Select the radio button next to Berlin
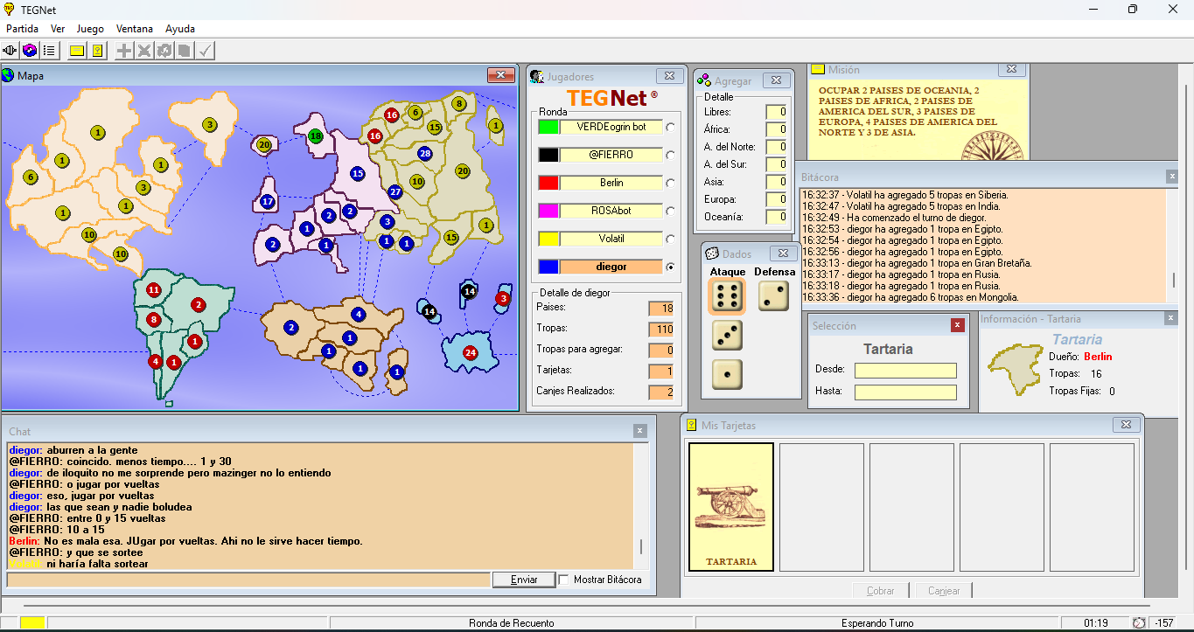Viewport: 1194px width, 632px height. (x=671, y=184)
